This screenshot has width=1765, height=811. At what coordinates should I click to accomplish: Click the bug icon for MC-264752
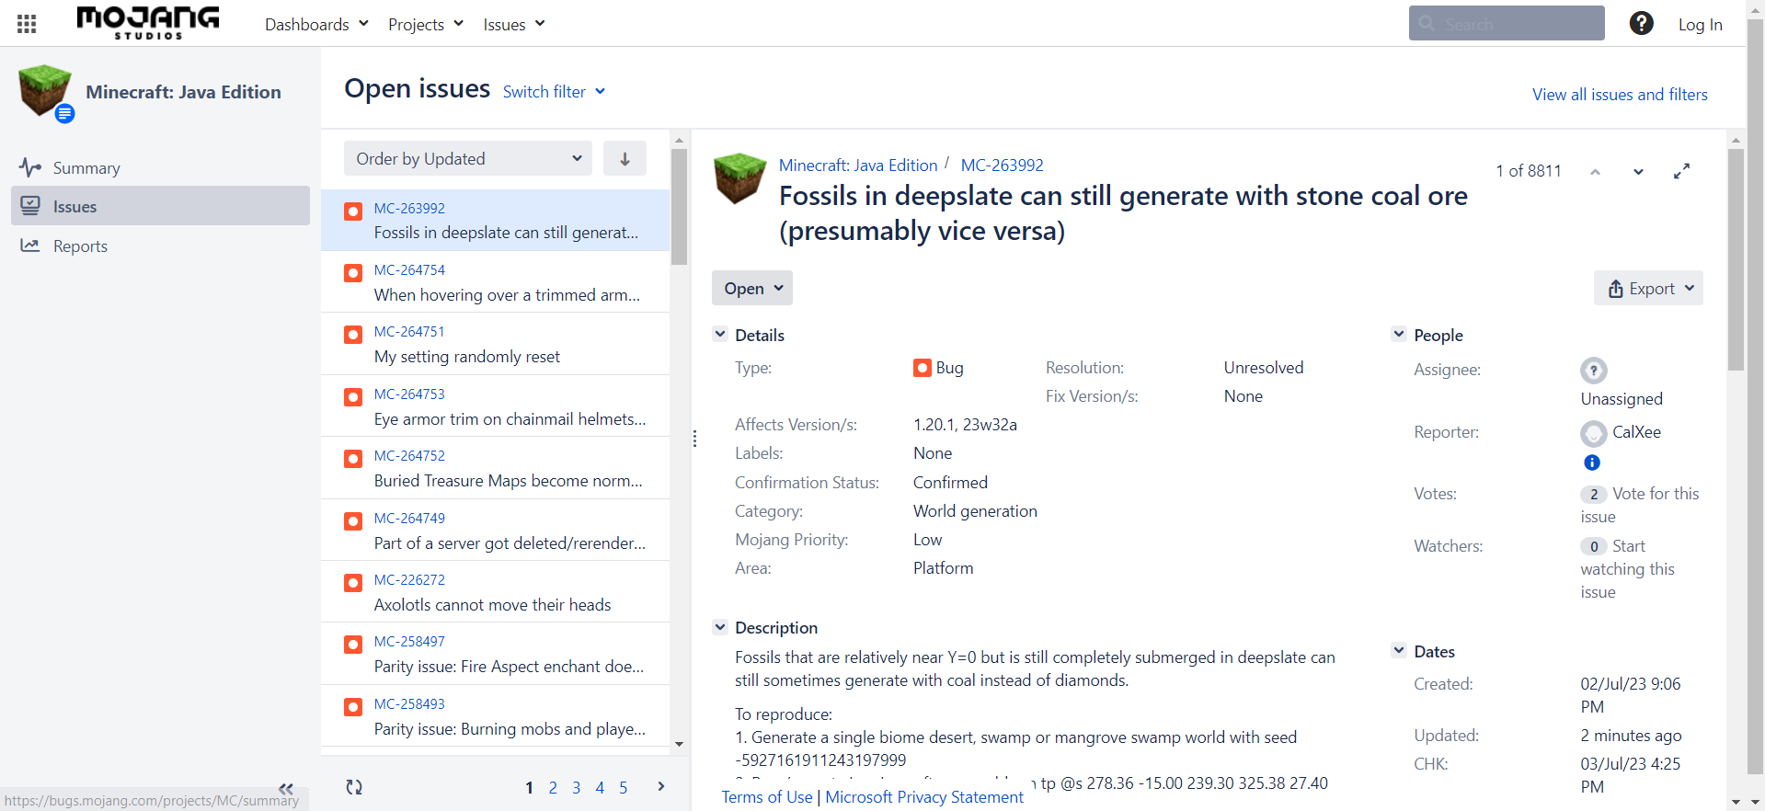coord(353,459)
